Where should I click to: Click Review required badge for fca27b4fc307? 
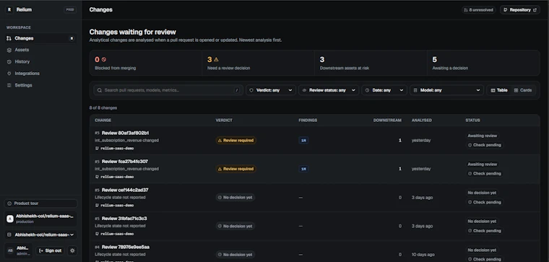click(x=236, y=169)
